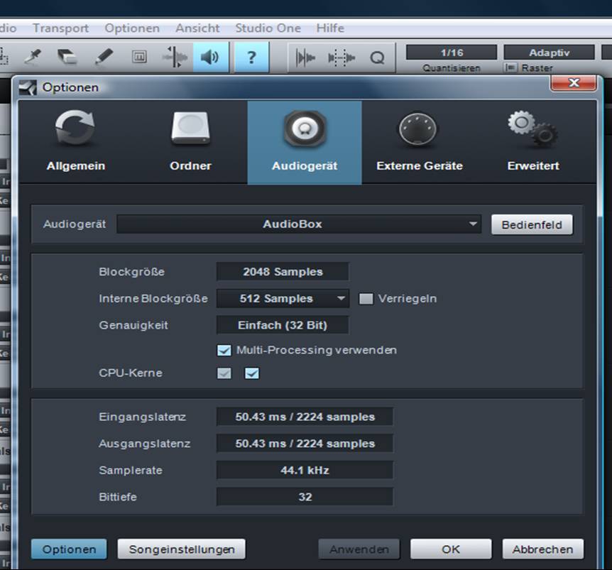Click the Blockgröße 2048 Samples field
Image resolution: width=612 pixels, height=570 pixels.
[x=283, y=272]
